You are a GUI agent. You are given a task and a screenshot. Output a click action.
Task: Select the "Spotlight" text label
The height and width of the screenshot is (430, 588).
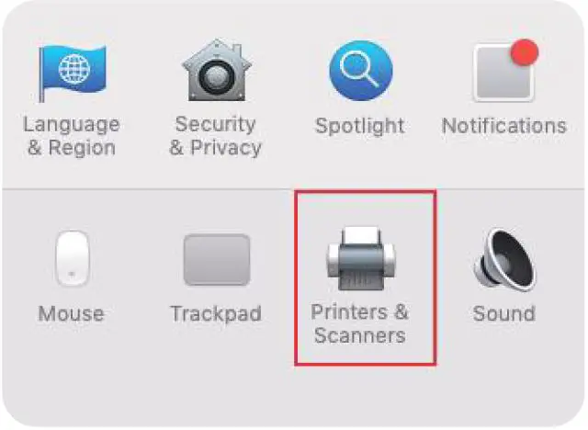click(x=360, y=126)
